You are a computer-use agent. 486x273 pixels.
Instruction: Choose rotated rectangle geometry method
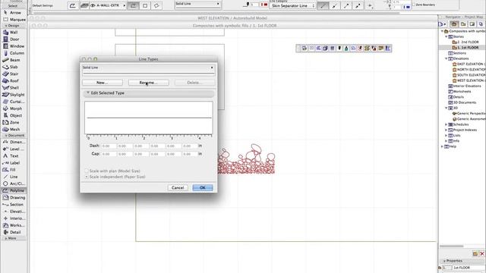(x=156, y=5)
